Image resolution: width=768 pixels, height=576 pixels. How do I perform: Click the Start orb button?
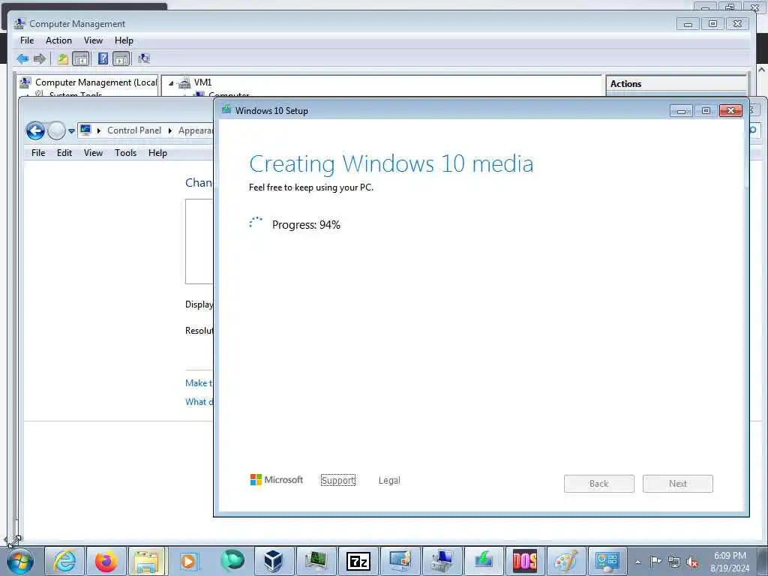20,561
